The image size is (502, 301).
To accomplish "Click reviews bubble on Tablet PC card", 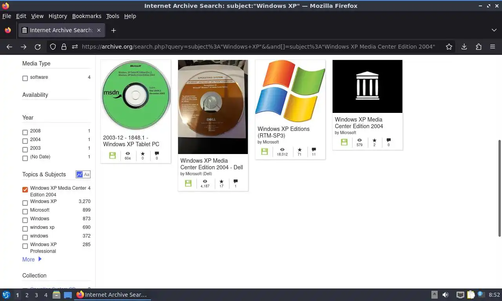I will [157, 154].
